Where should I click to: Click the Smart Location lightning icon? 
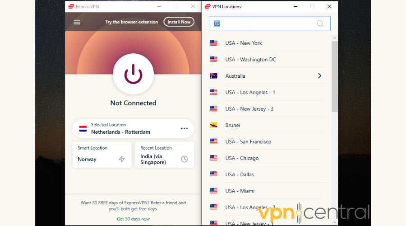click(x=122, y=159)
